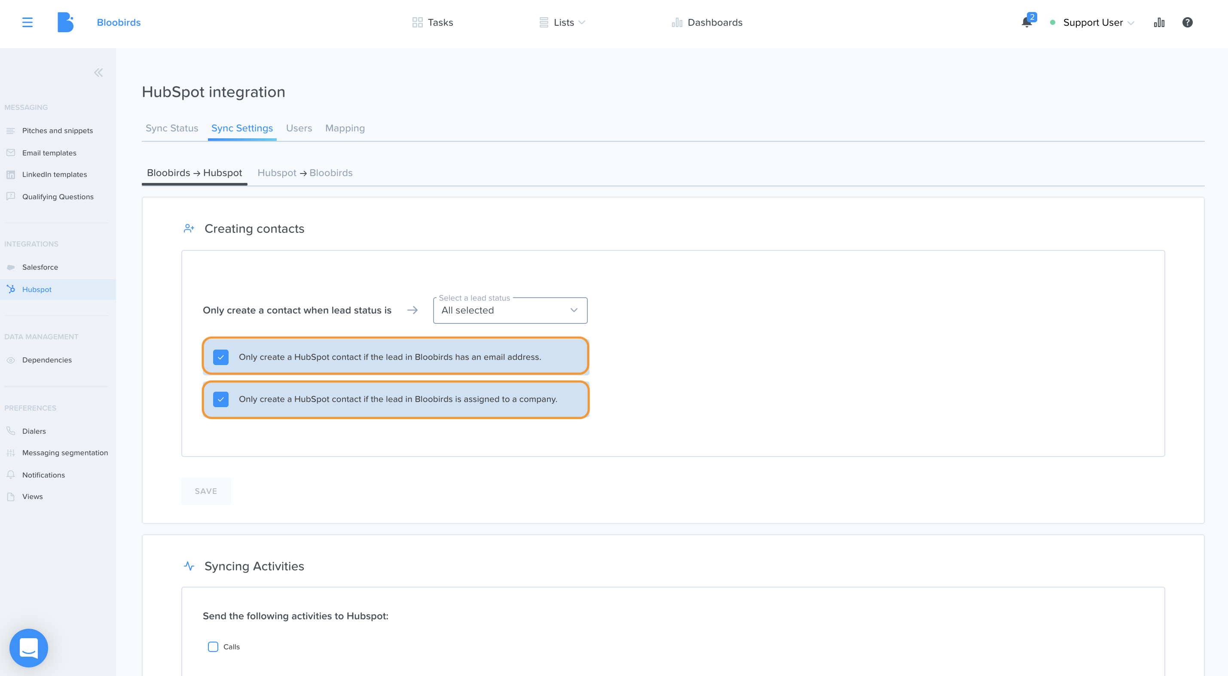Click the green online status dot
Screen dimensions: 1228x676
tap(1053, 22)
